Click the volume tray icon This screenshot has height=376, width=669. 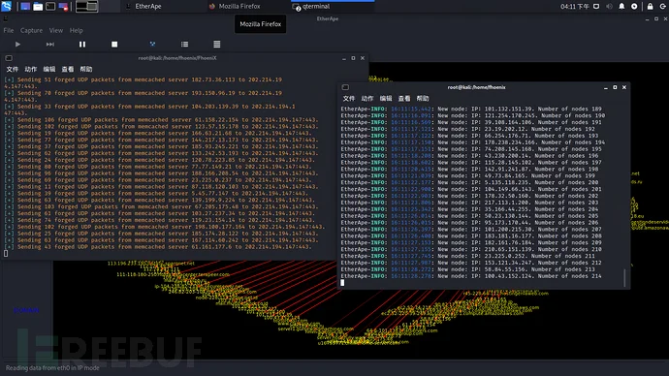point(609,7)
